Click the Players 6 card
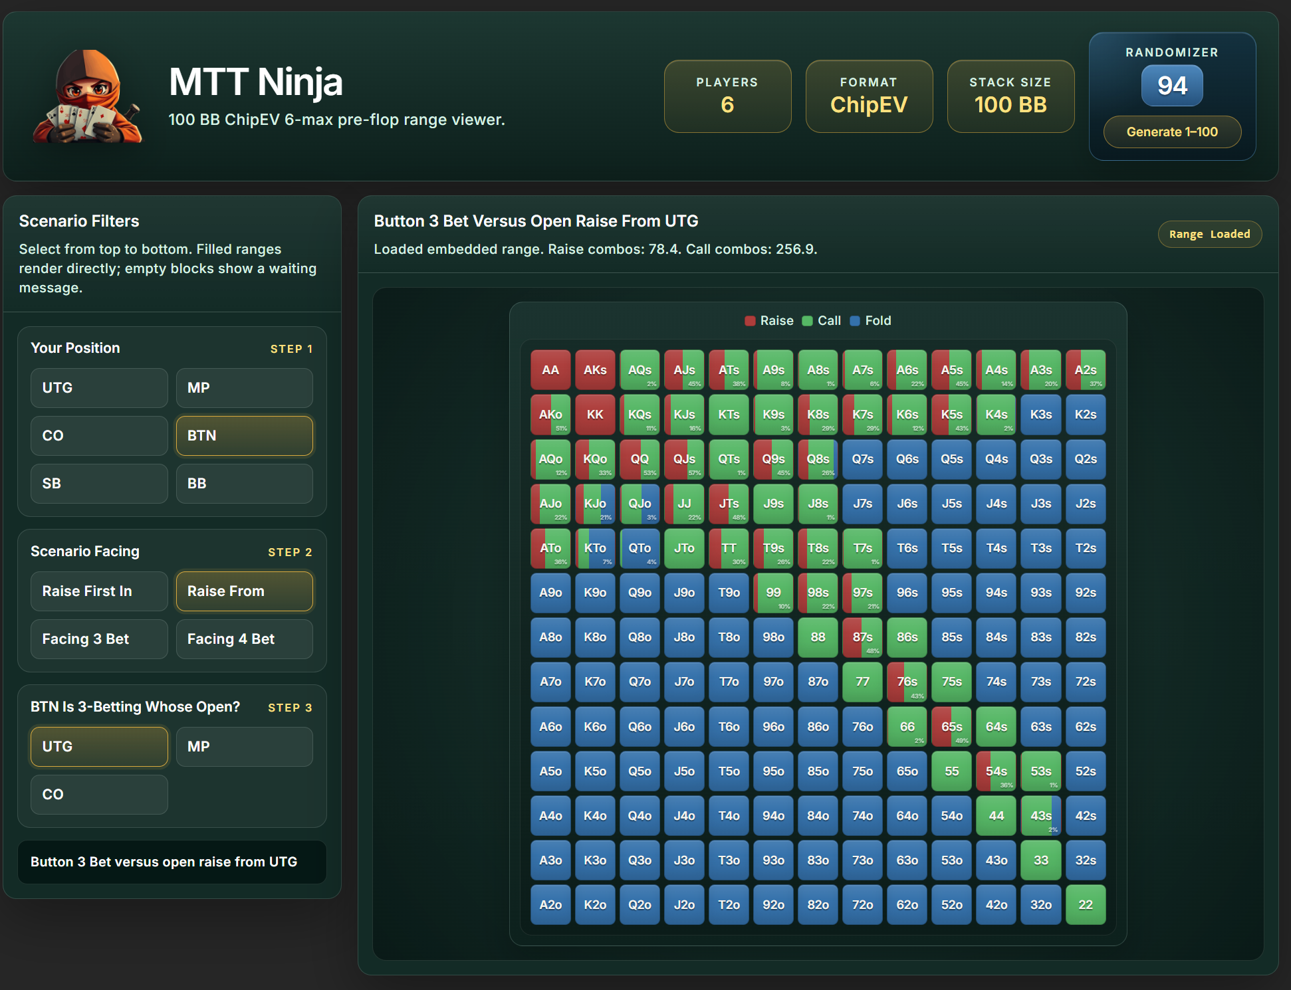 click(727, 96)
